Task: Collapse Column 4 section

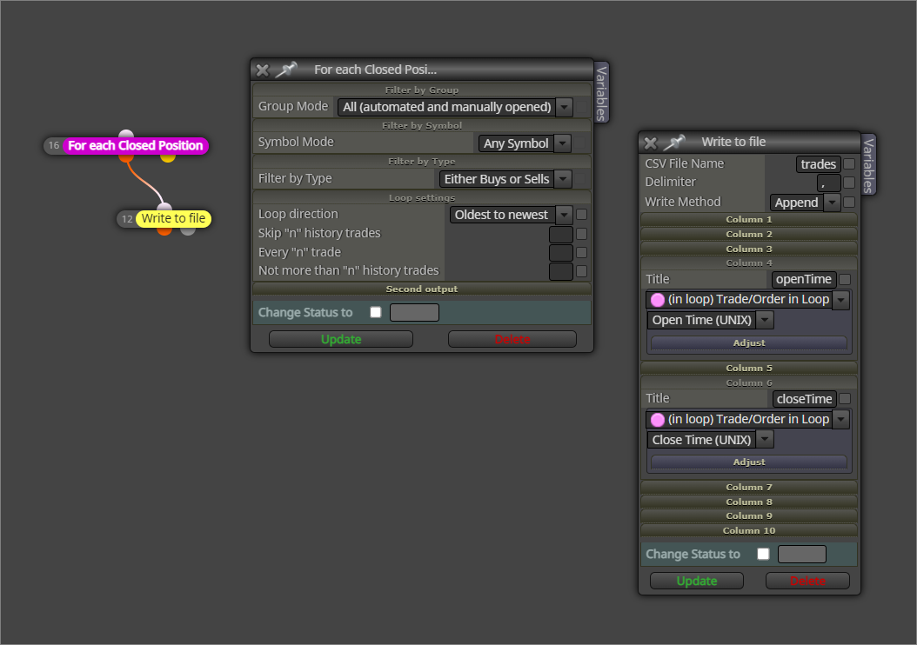Action: 748,263
